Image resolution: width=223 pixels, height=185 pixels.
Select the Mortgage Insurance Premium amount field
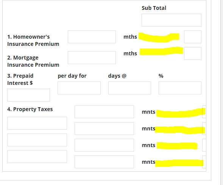click(x=92, y=58)
